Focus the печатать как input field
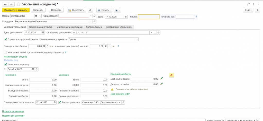 pos(185,17)
